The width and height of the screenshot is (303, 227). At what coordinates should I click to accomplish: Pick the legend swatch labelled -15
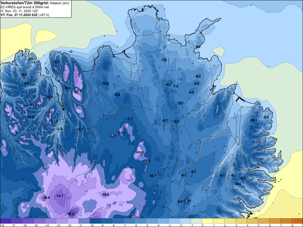point(39,221)
